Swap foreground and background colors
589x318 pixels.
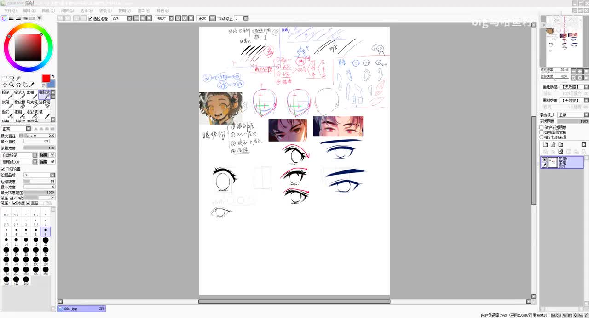(53, 76)
